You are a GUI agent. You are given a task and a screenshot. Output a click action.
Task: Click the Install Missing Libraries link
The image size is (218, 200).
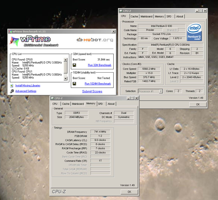point(28,85)
